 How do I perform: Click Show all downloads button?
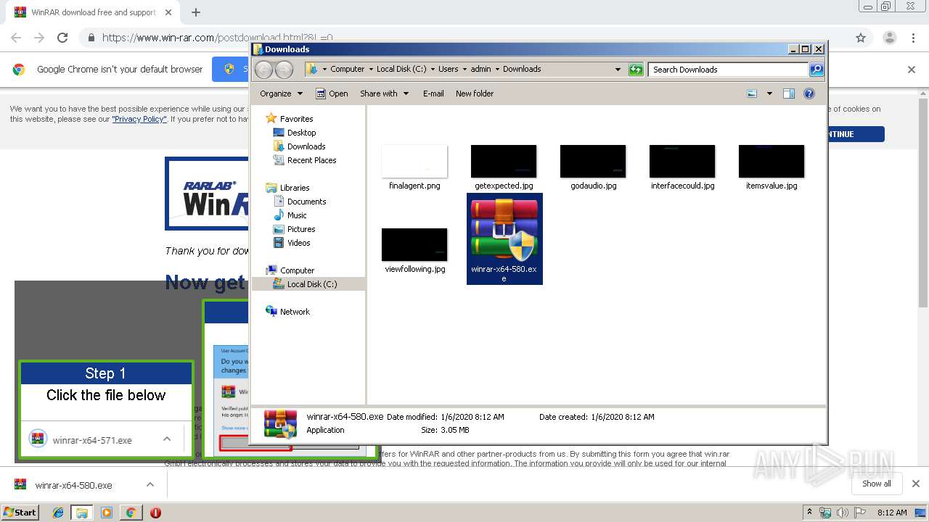tap(876, 484)
